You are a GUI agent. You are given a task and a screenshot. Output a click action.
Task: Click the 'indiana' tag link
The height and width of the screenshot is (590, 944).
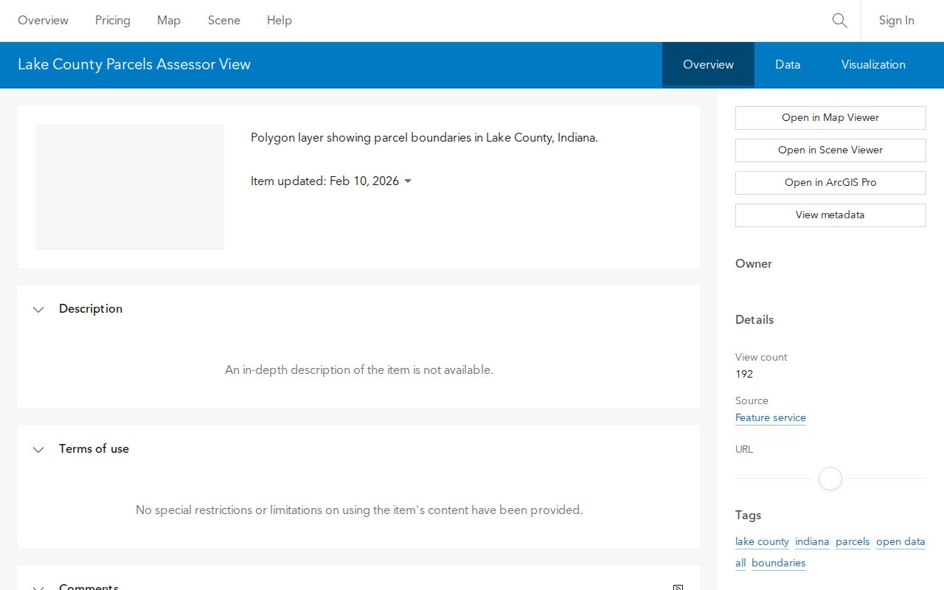coord(812,542)
